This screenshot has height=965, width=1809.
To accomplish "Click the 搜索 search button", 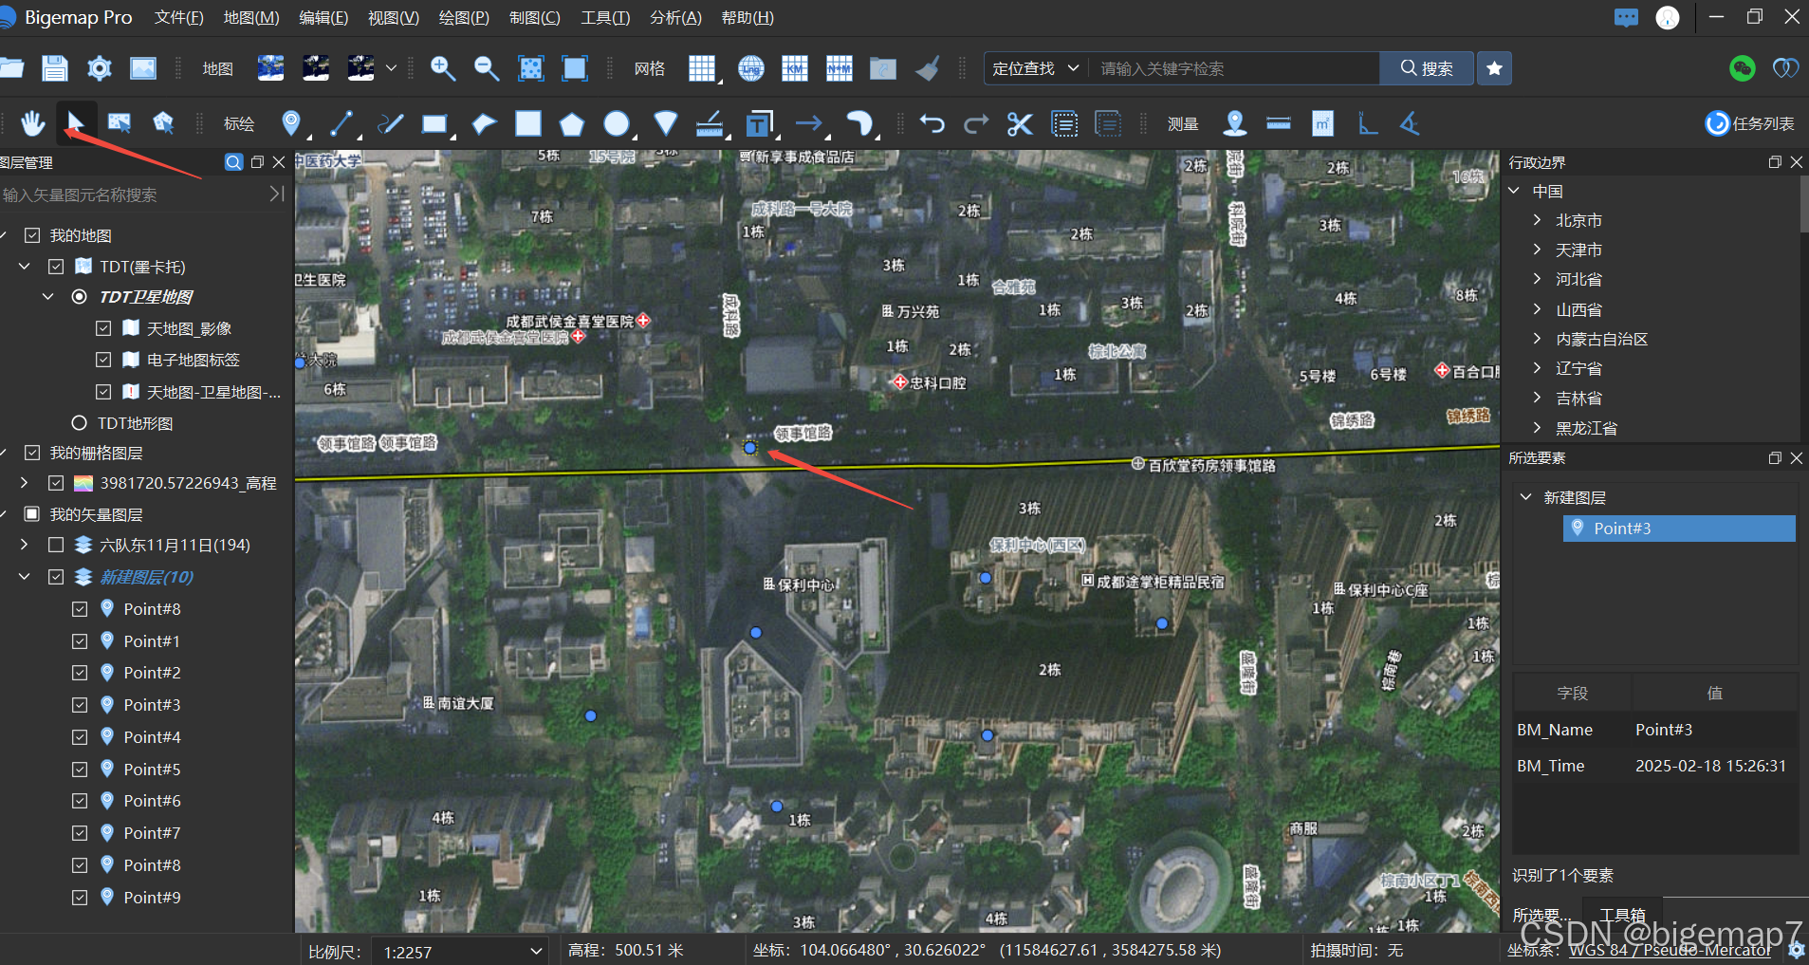I will click(1427, 68).
